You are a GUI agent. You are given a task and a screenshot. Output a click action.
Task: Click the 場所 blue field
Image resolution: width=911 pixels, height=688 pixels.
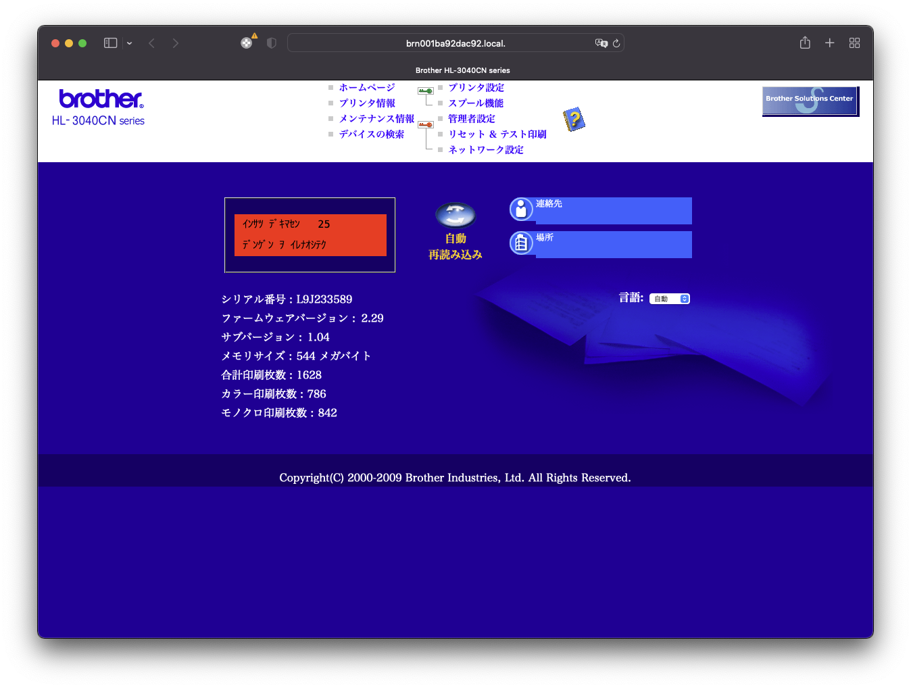click(614, 245)
